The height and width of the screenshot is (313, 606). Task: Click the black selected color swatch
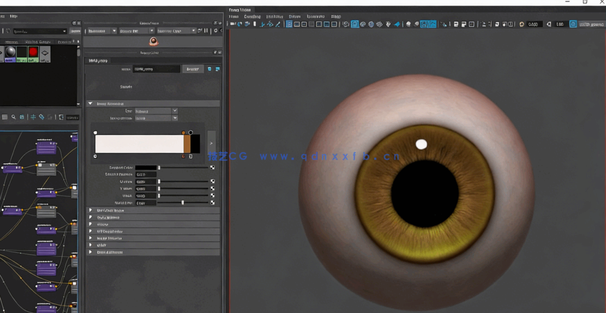[145, 167]
